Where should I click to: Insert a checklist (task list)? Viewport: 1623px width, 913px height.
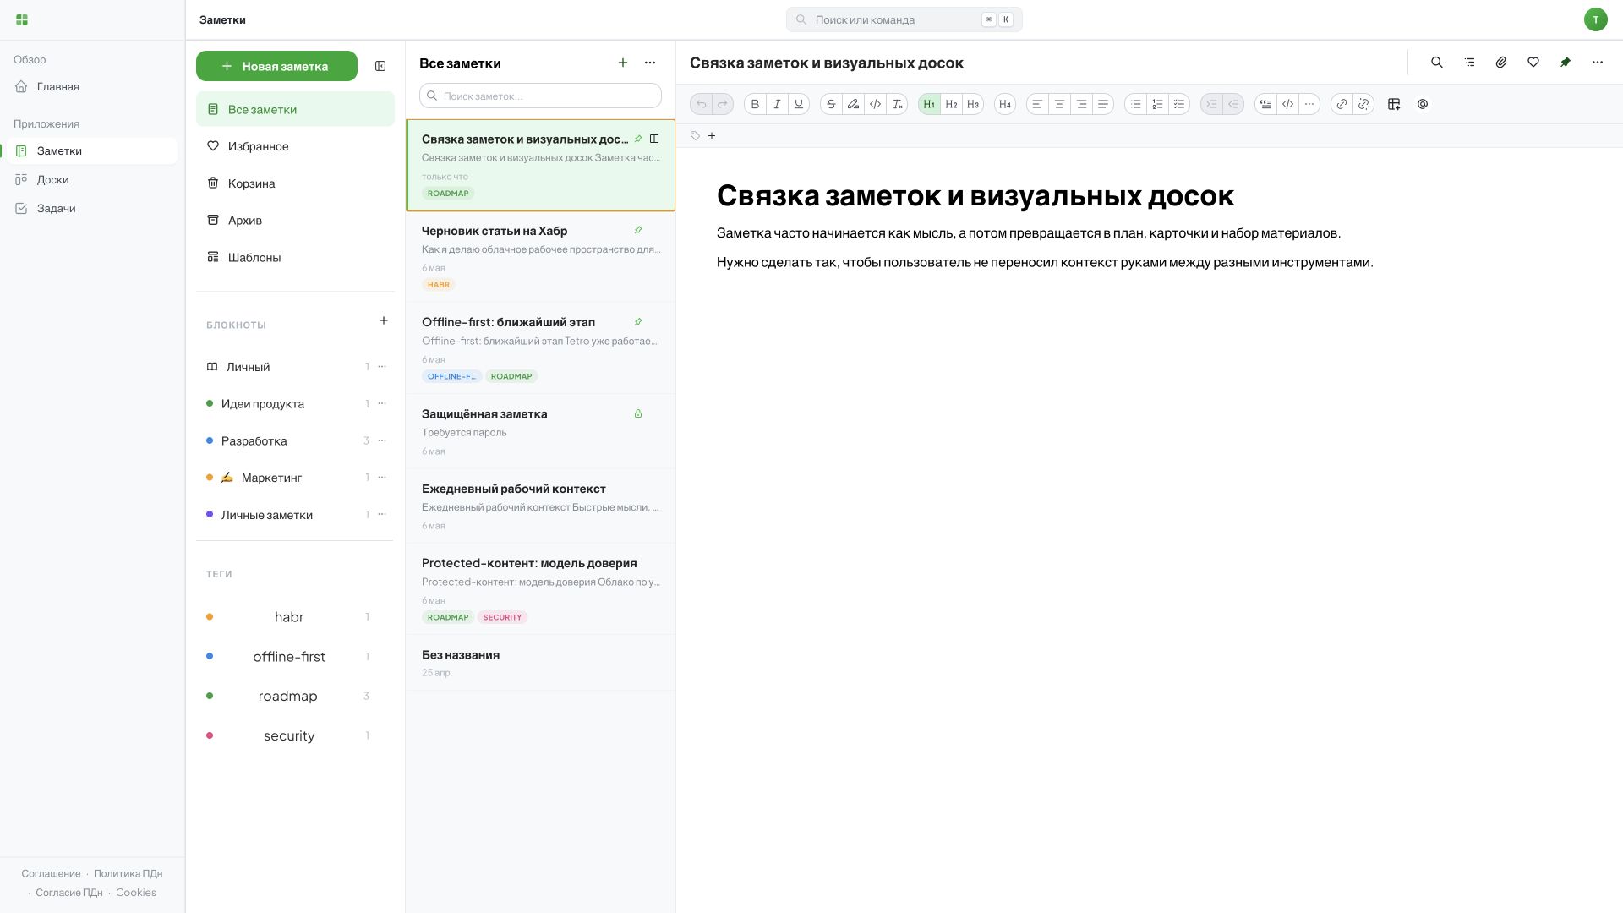click(1179, 104)
